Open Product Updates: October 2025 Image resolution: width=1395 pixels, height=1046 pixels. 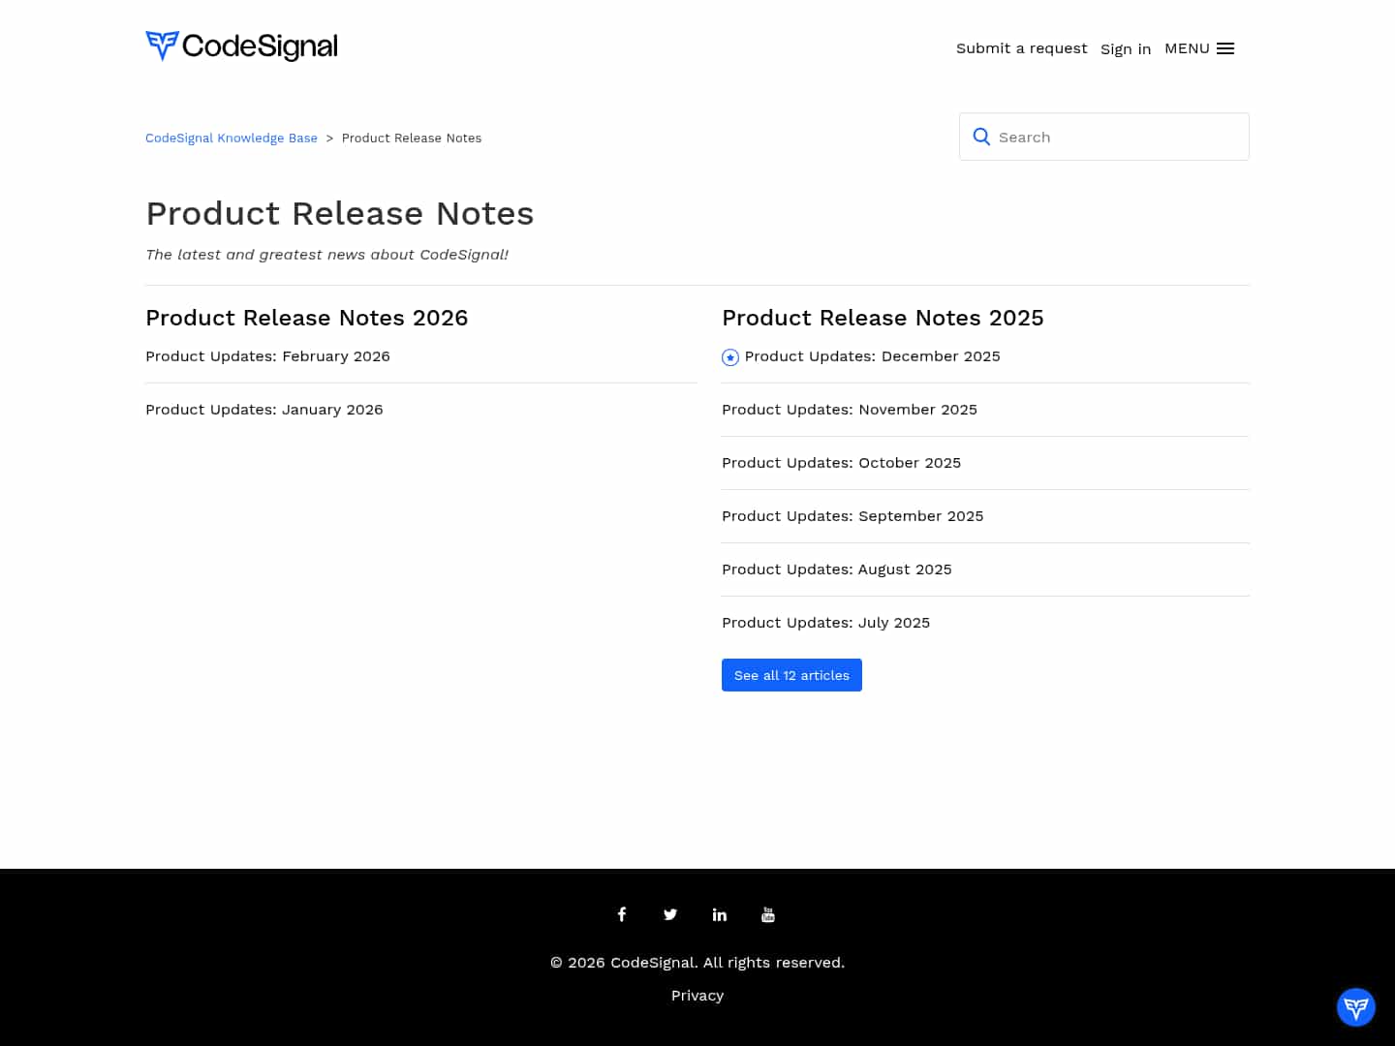(841, 463)
